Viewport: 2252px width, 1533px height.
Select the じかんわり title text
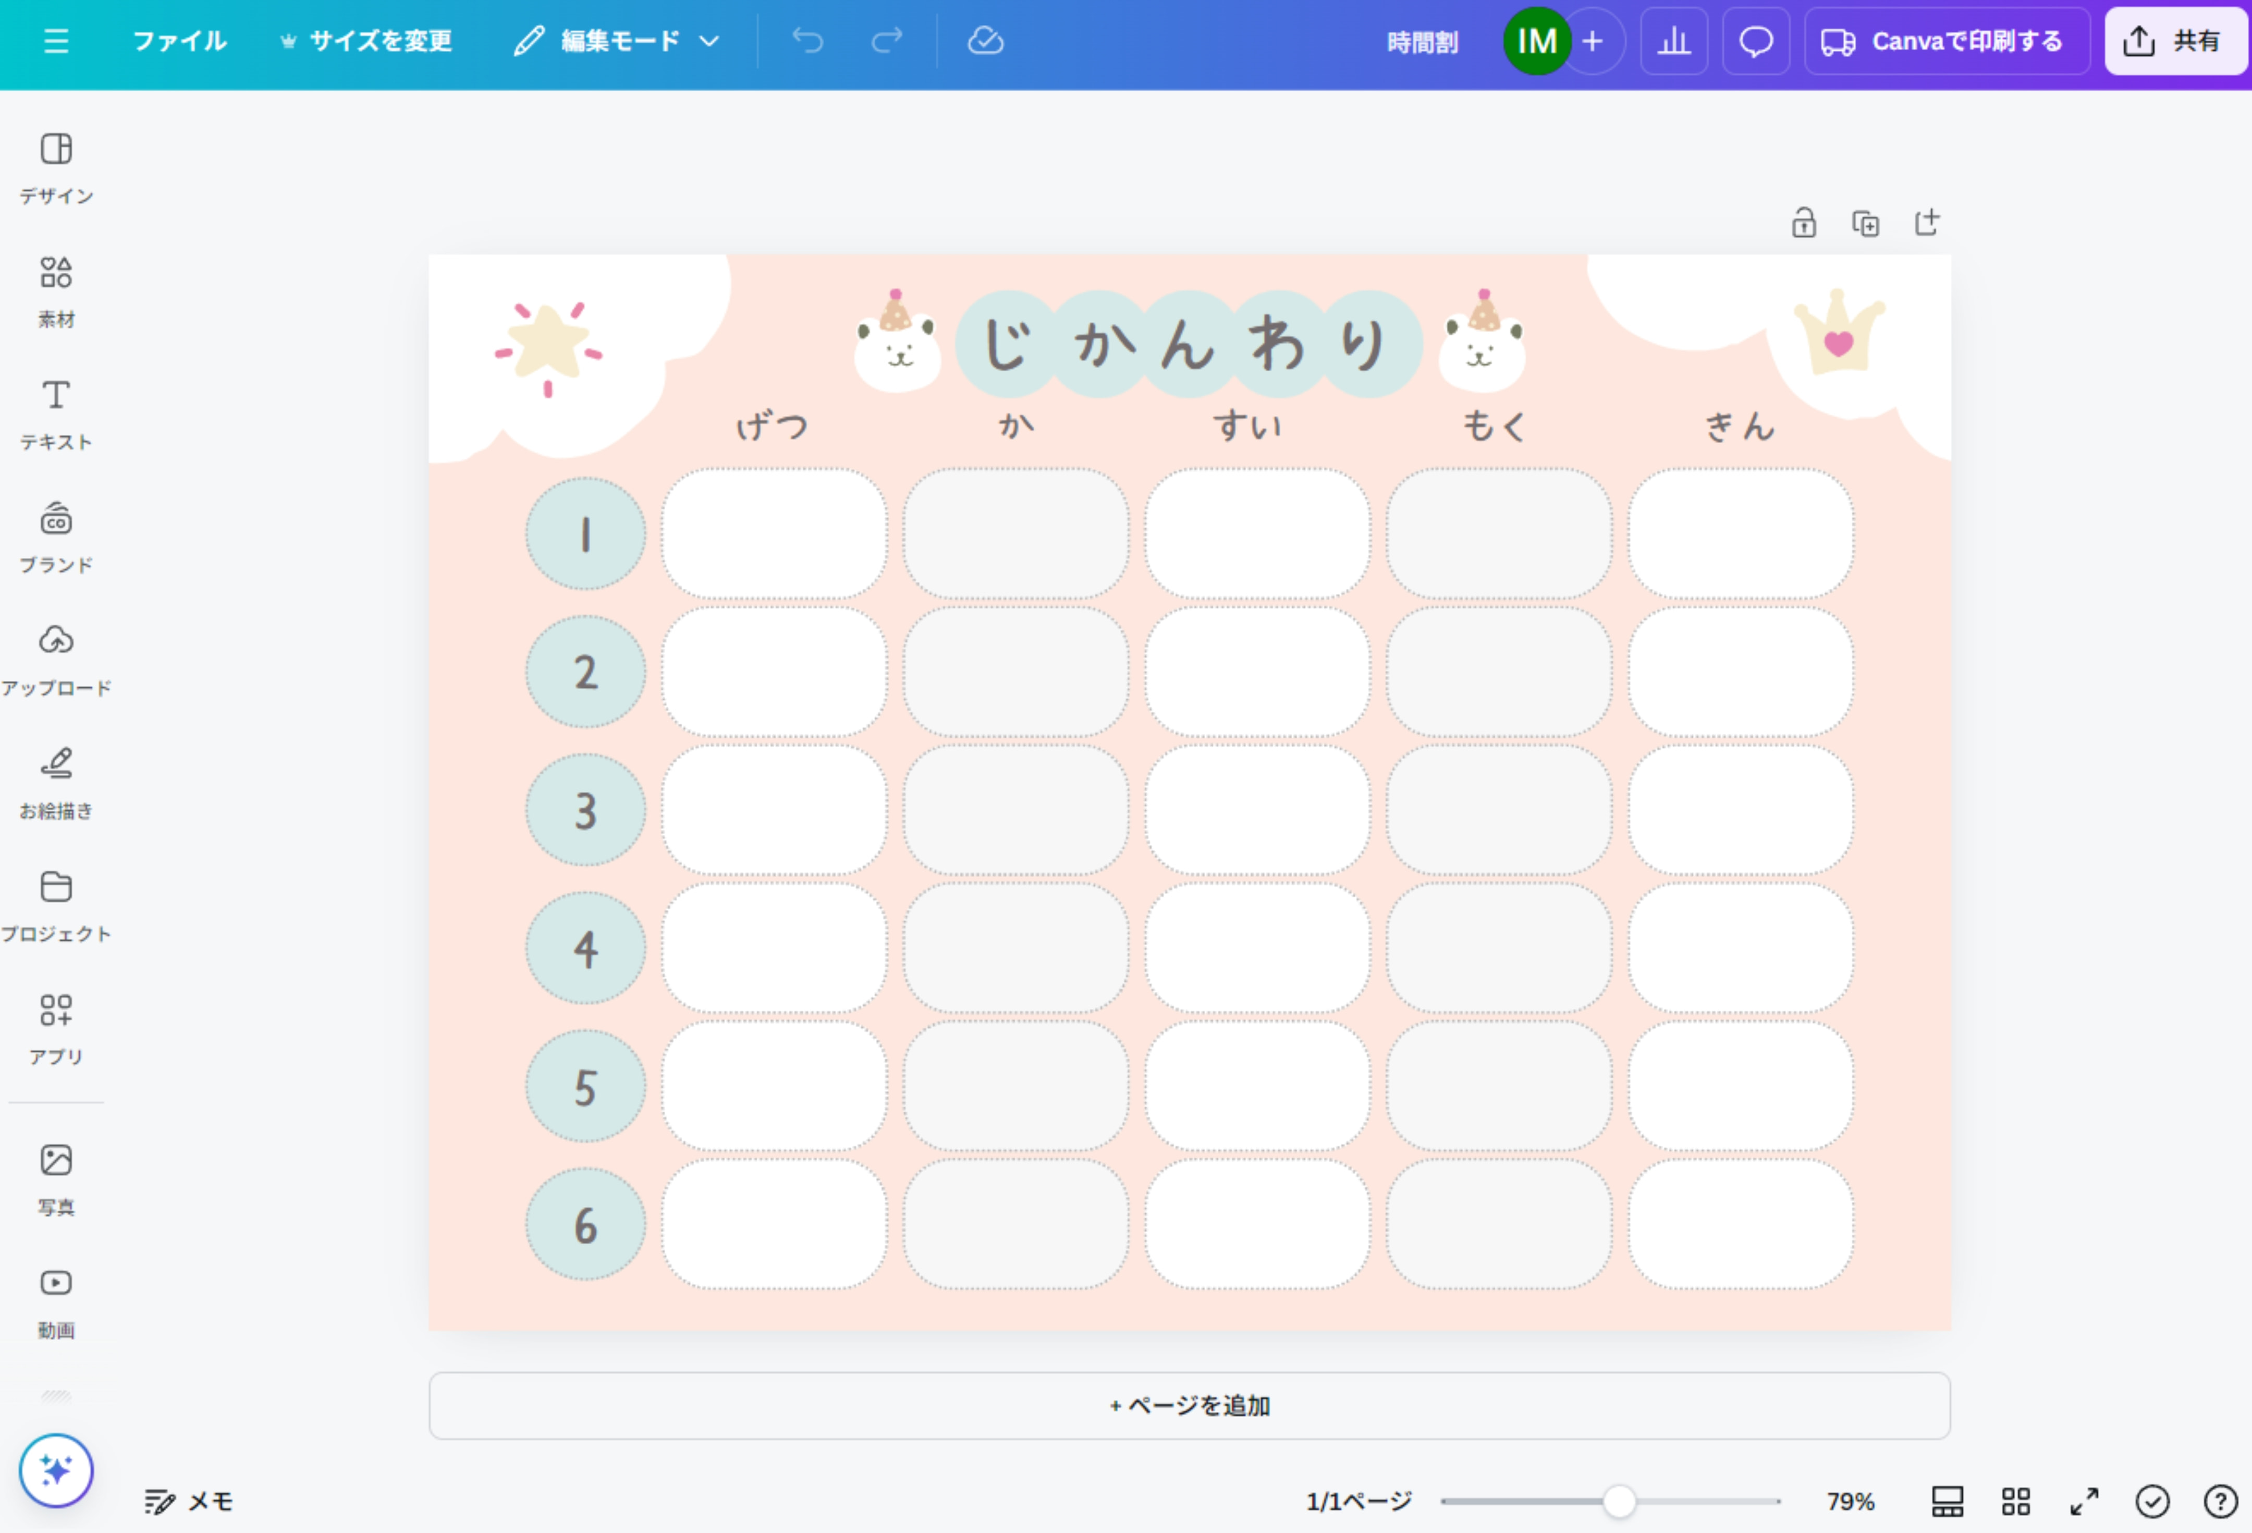1188,343
